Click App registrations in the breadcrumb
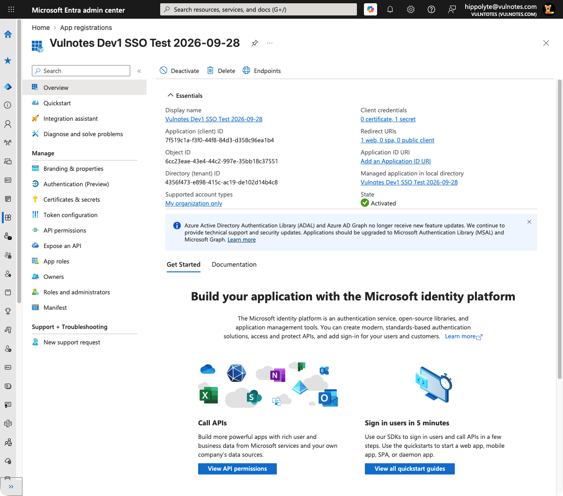563x496 pixels. click(x=86, y=28)
